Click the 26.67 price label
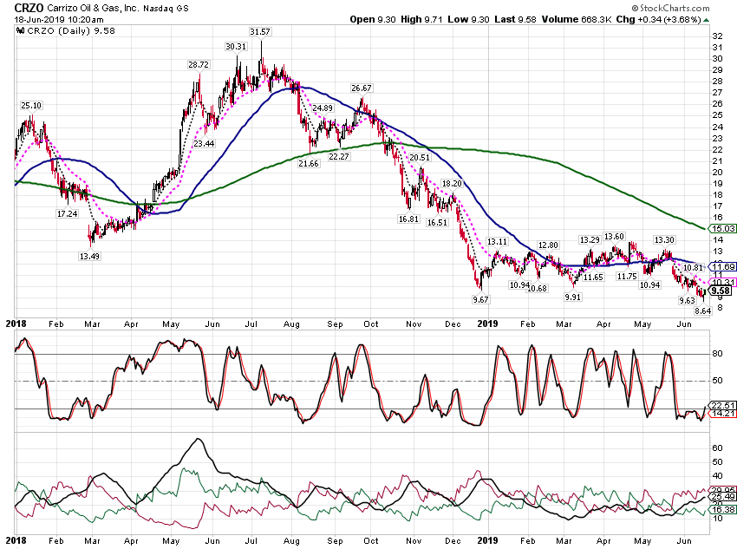This screenshot has width=737, height=549. (x=361, y=88)
